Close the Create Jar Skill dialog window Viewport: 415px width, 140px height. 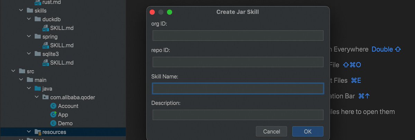coord(152,12)
